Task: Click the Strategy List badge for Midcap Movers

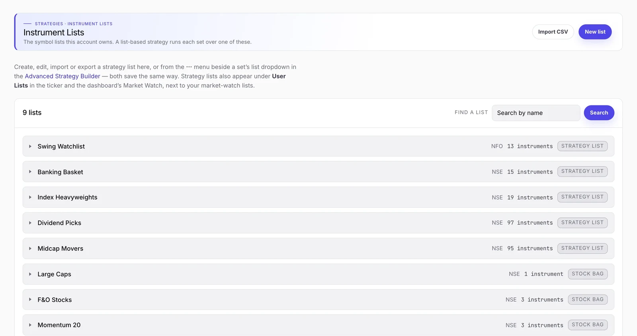Action: coord(582,248)
